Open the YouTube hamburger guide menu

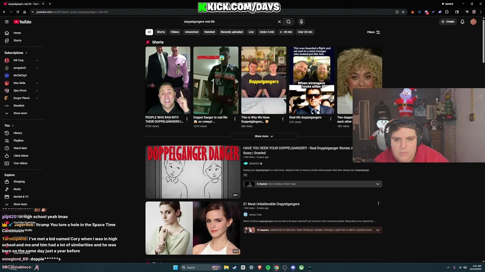(6, 22)
